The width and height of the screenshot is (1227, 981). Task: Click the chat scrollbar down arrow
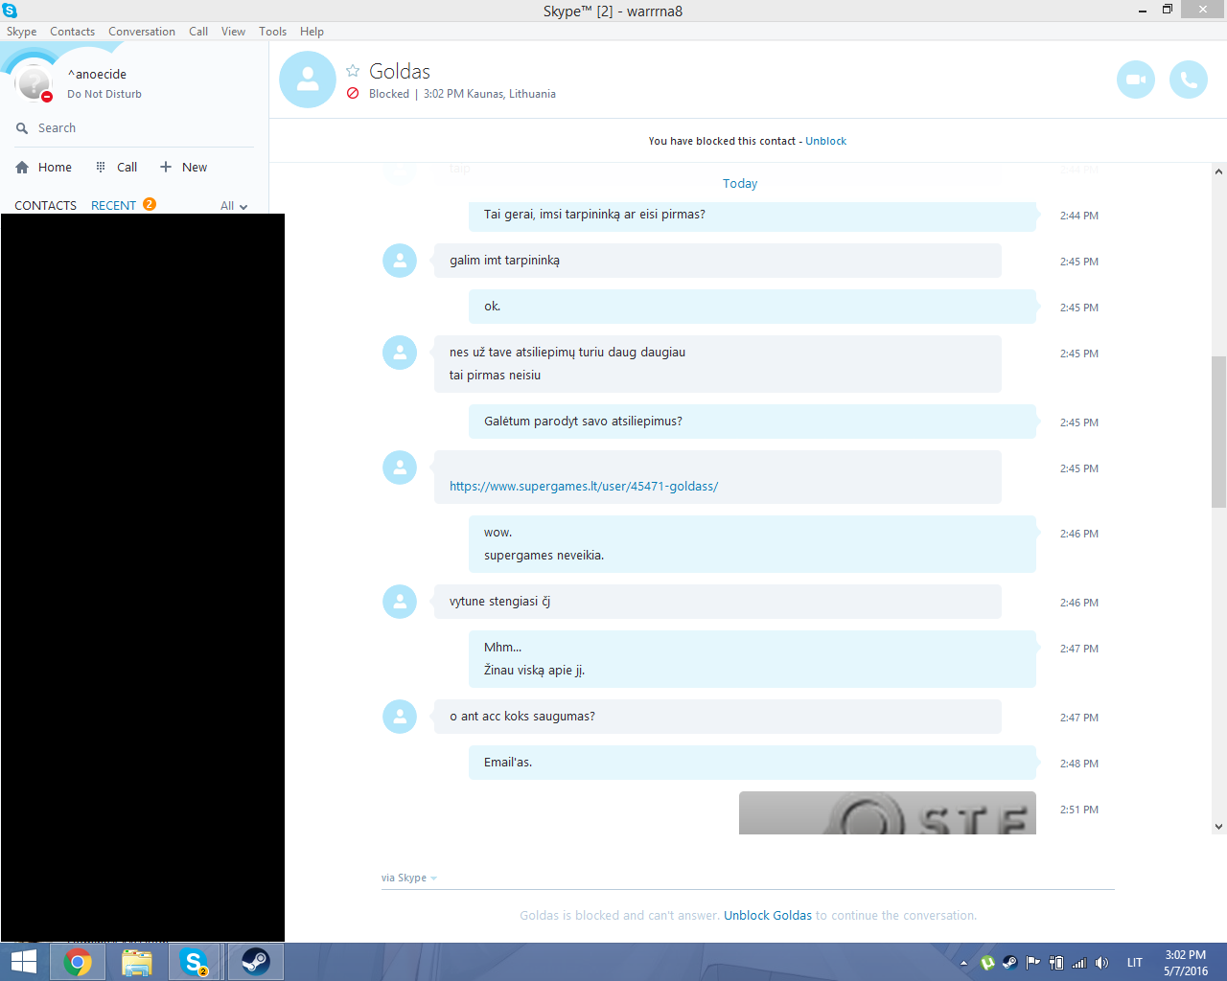click(1219, 827)
